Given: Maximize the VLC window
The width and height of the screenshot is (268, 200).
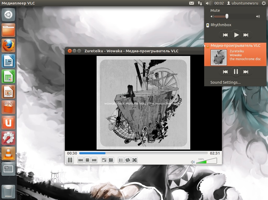Looking at the screenshot, I should pos(79,51).
